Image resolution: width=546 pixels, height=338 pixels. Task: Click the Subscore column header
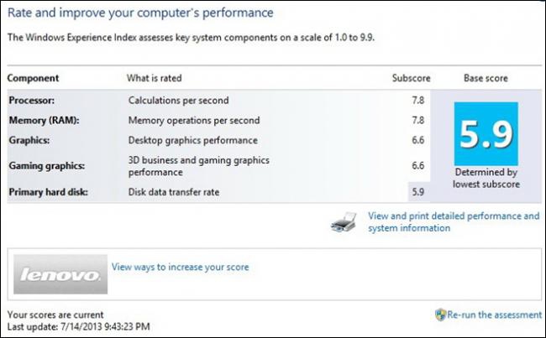coord(410,78)
